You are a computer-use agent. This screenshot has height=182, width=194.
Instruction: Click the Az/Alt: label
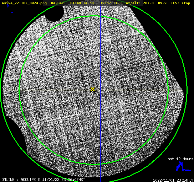pyautogui.click(x=133, y=3)
